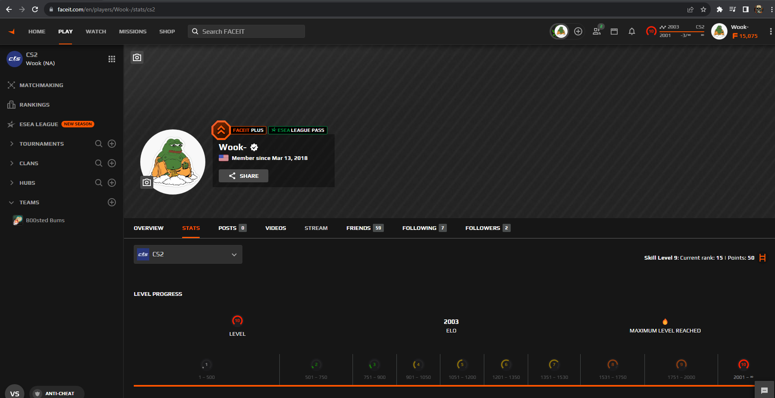This screenshot has height=398, width=775.
Task: Search hubs with the magnifier icon
Action: [99, 183]
